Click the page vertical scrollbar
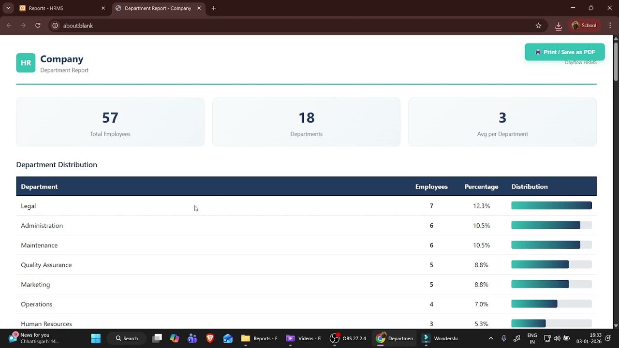Viewport: 619px width, 348px height. (x=616, y=62)
